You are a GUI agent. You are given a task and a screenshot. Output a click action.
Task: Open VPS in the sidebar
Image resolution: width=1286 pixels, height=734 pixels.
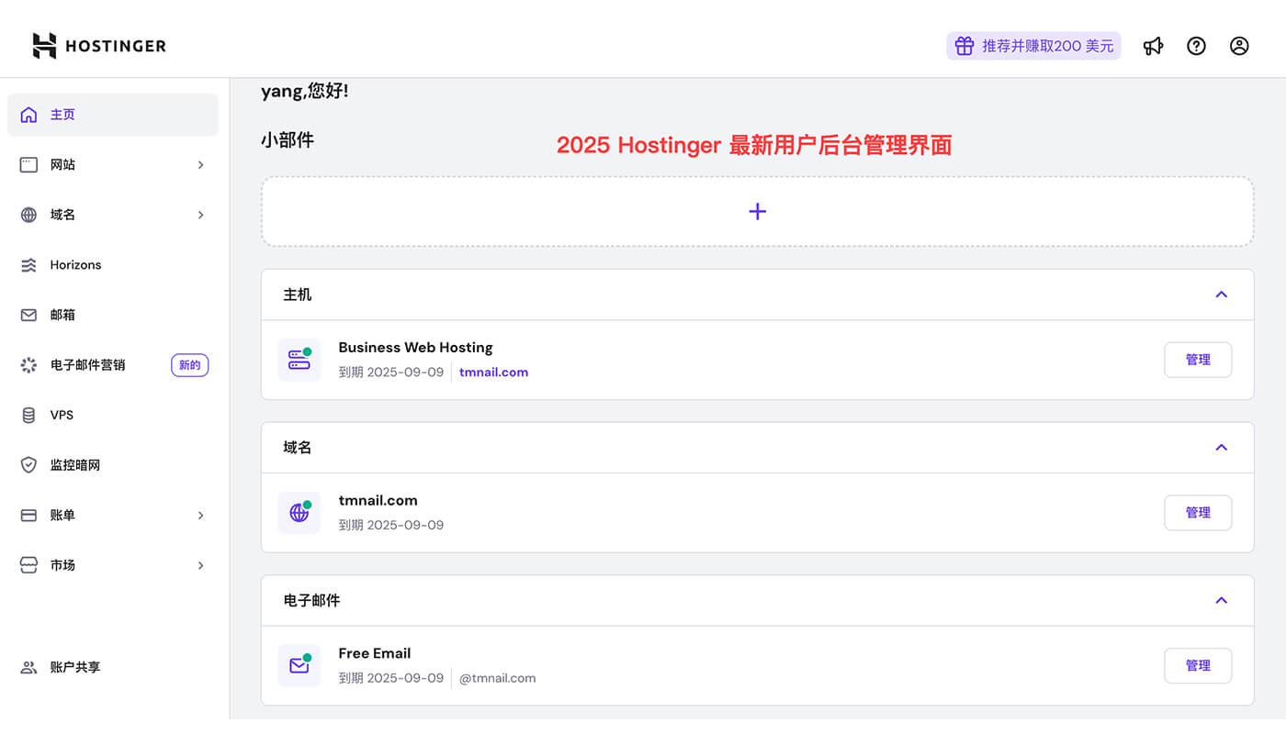point(113,415)
